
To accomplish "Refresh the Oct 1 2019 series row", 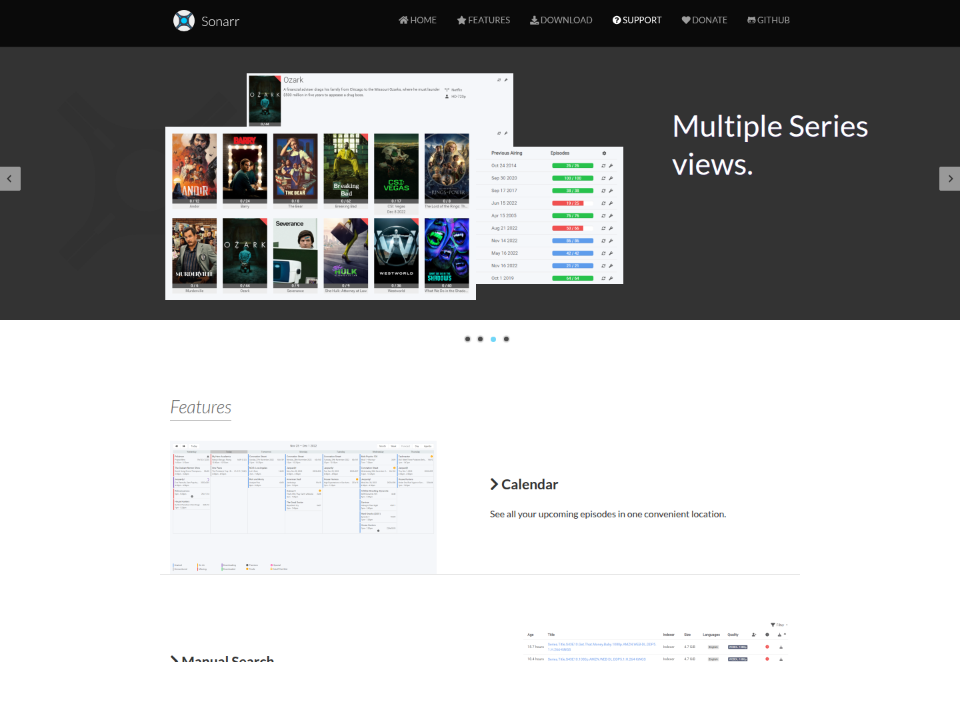I will tap(604, 278).
